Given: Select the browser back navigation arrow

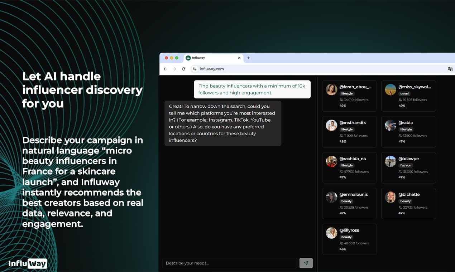Looking at the screenshot, I should (165, 69).
